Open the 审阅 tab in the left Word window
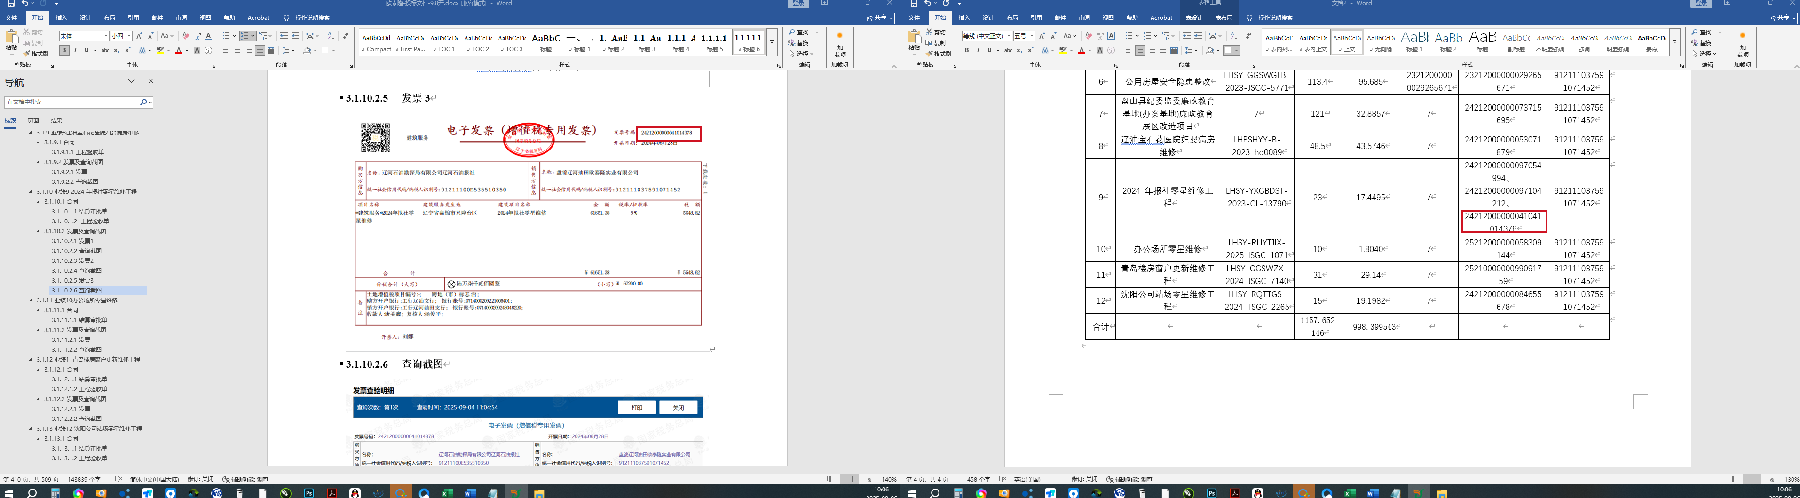The height and width of the screenshot is (498, 1800). tap(181, 17)
